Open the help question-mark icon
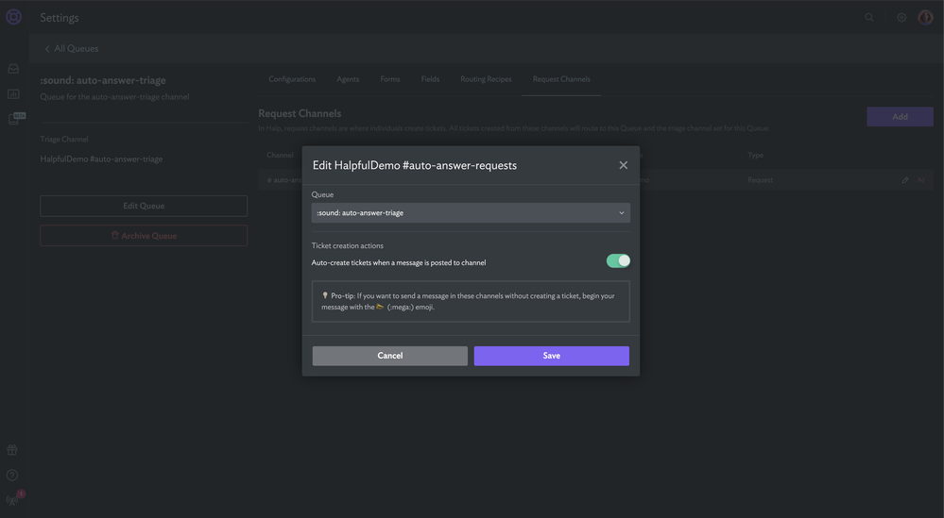 pos(12,475)
